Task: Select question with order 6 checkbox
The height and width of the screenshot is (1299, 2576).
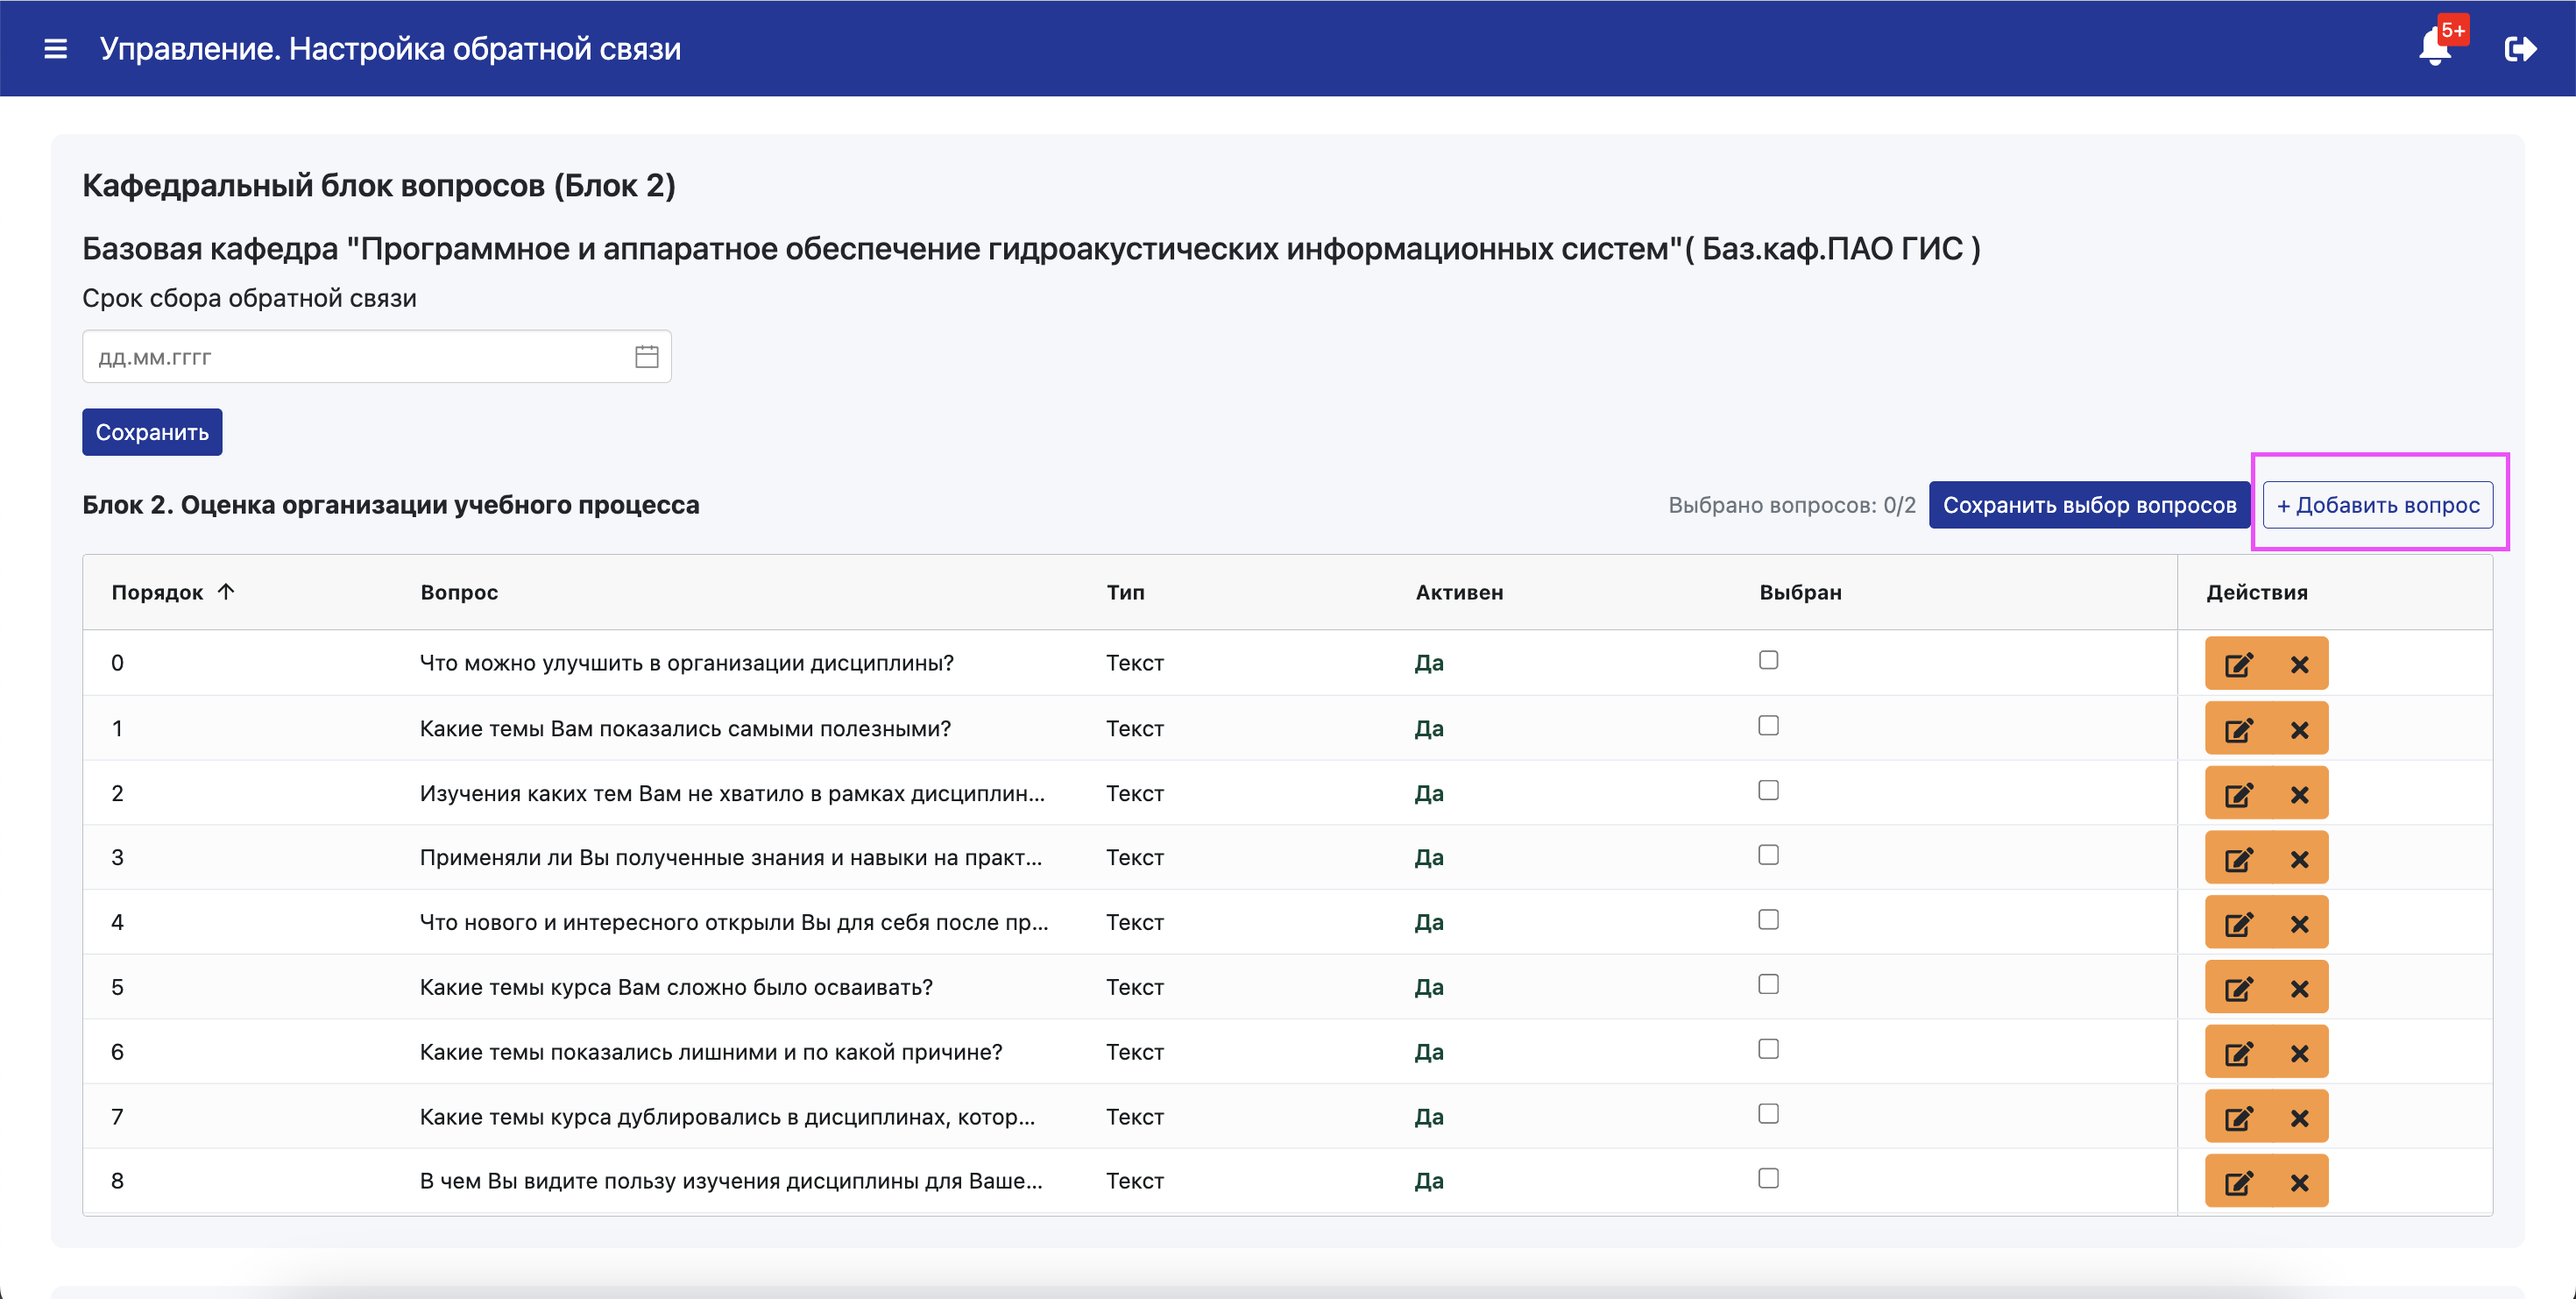Action: pos(1768,1048)
